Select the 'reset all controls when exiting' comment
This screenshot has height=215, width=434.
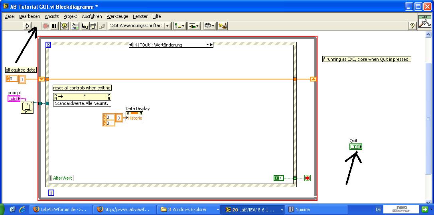82,88
